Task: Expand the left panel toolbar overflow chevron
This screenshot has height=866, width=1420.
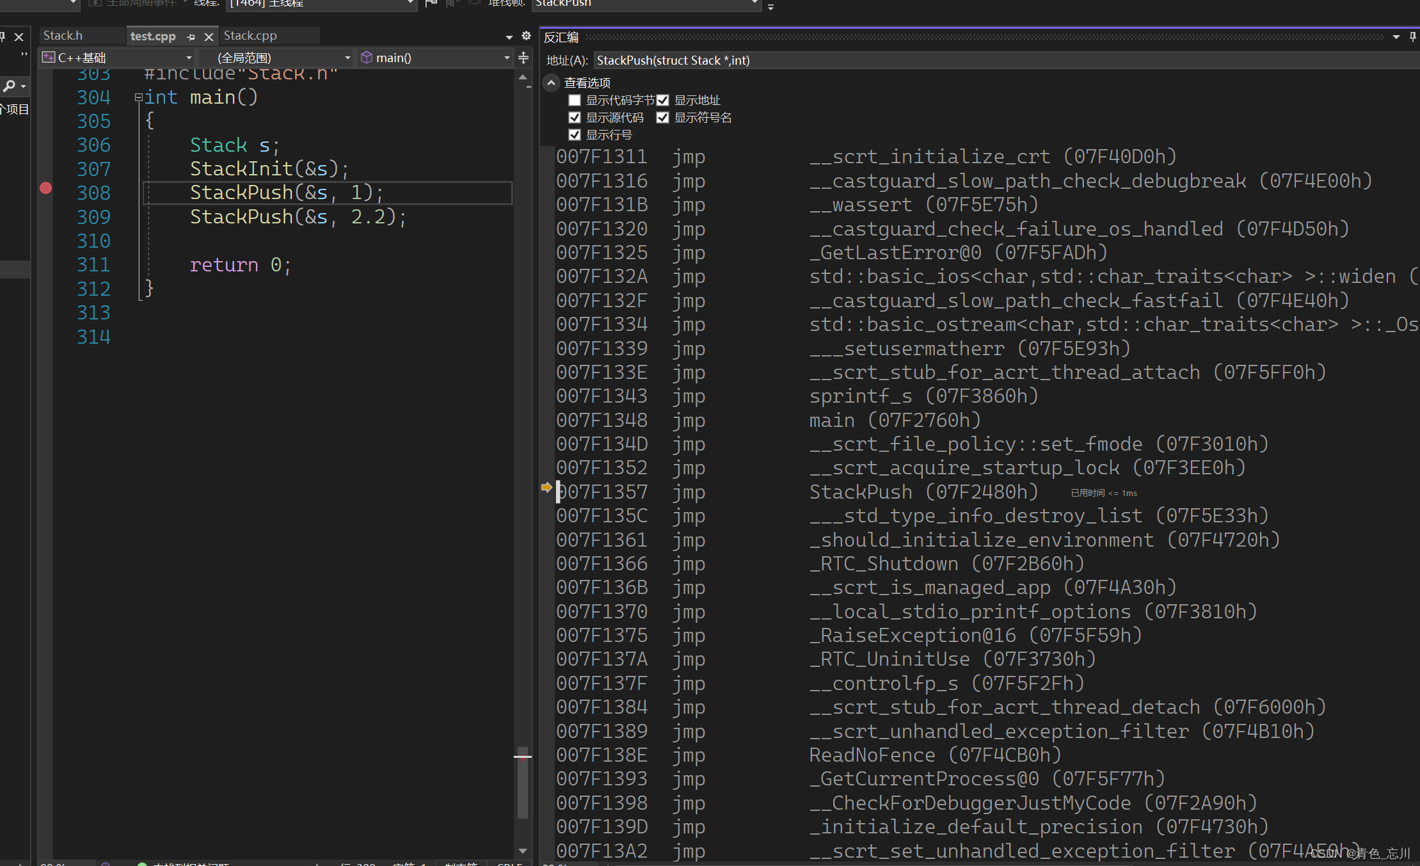Action: [24, 54]
